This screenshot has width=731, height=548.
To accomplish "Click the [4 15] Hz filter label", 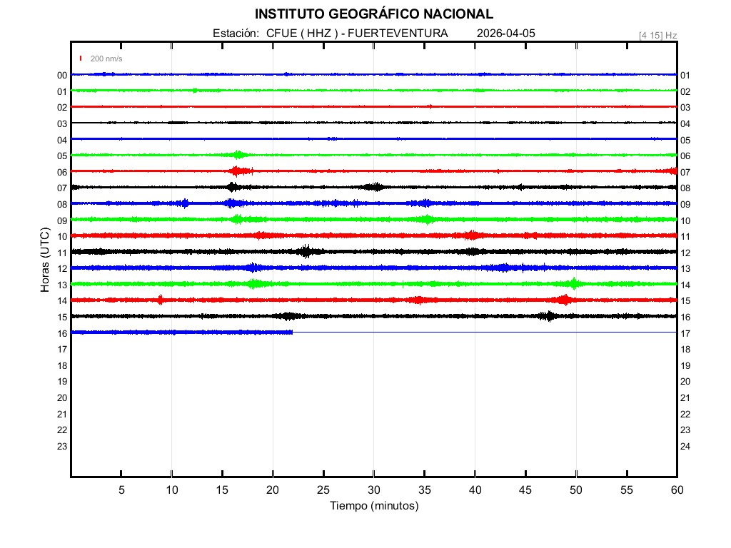I will 657,35.
